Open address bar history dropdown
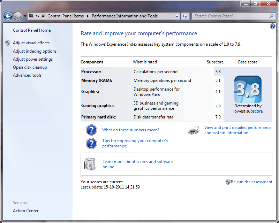 click(x=177, y=16)
